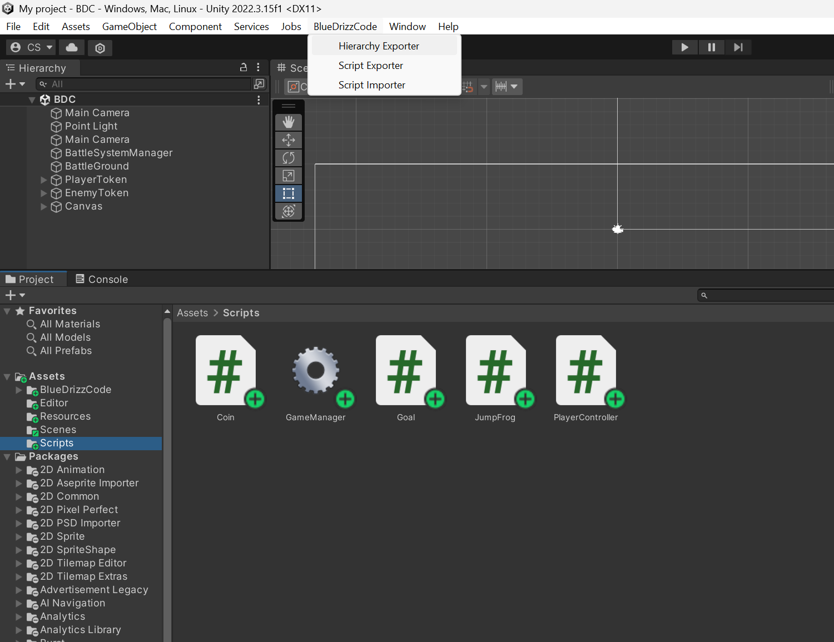Select the Transform tool

pos(289,211)
